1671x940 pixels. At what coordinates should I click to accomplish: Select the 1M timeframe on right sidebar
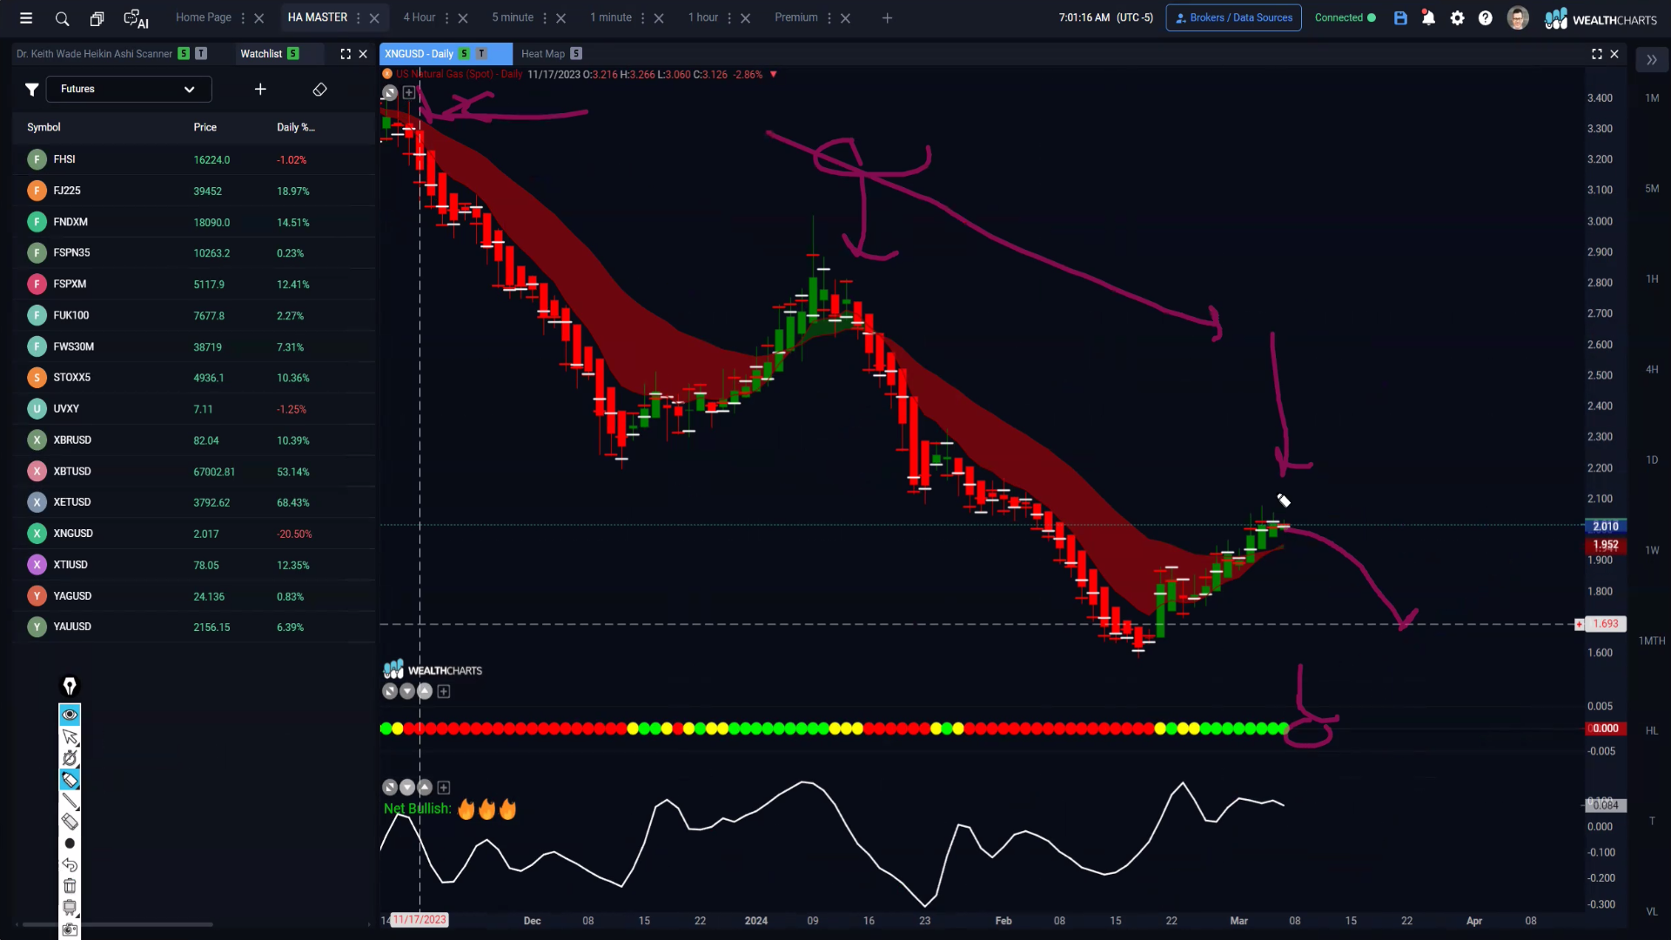click(x=1652, y=98)
